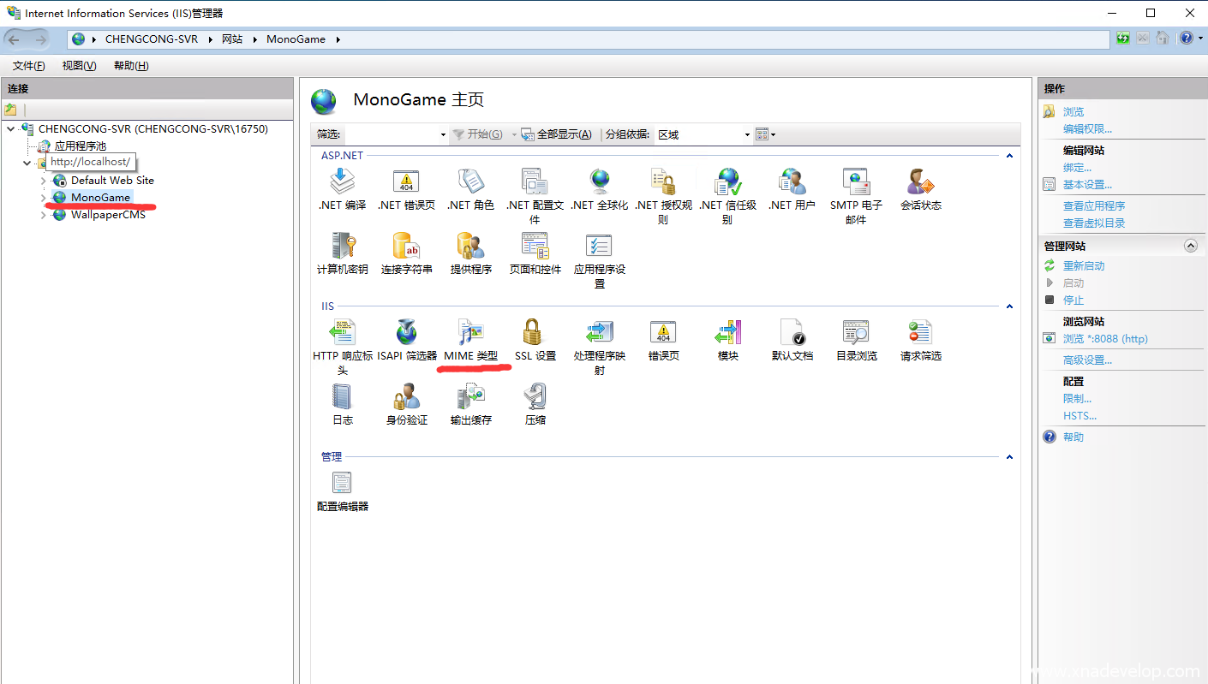Screen dimensions: 1208x684
Task: Open the 压缩 feature icon
Action: (x=535, y=397)
